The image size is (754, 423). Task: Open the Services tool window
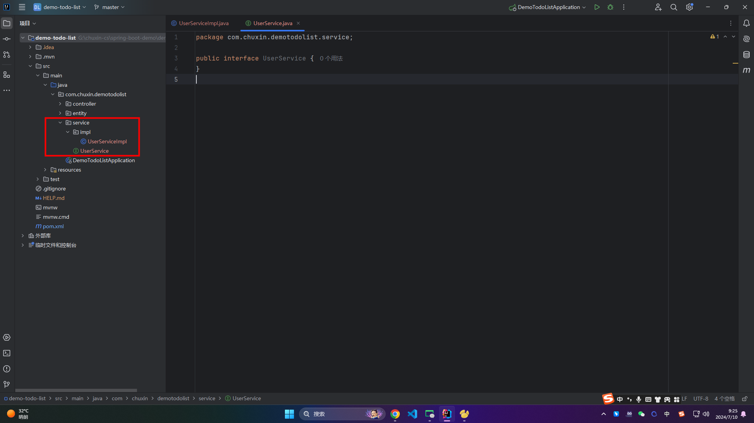(x=7, y=337)
